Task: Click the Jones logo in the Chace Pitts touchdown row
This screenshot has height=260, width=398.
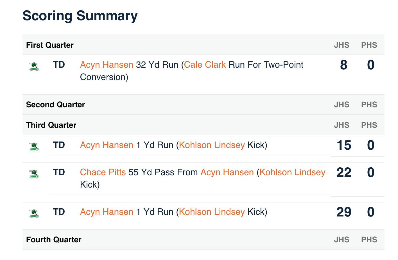Action: click(34, 174)
